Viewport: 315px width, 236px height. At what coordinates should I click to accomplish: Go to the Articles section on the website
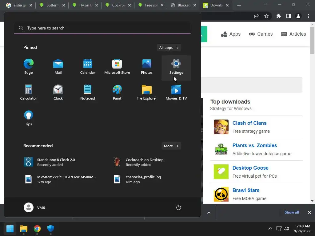pyautogui.click(x=293, y=34)
